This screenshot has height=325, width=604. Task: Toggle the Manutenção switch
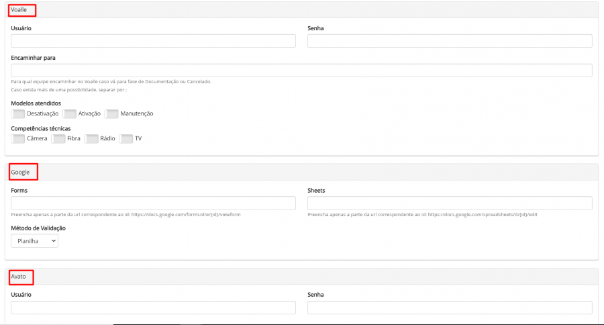pos(111,113)
